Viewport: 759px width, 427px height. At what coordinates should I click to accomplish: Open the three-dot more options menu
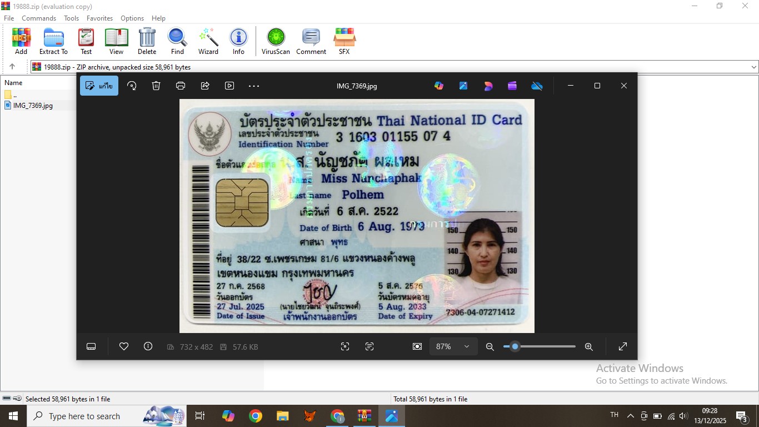pyautogui.click(x=254, y=86)
